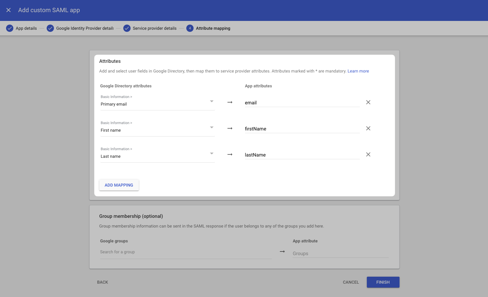Click the App details step checkmark
Viewport: 488px width, 297px height.
point(10,28)
